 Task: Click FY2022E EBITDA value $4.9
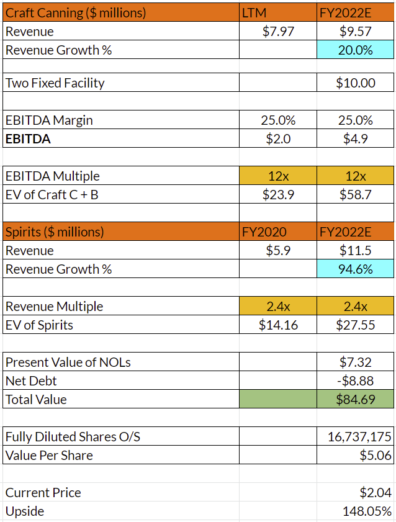tap(355, 138)
